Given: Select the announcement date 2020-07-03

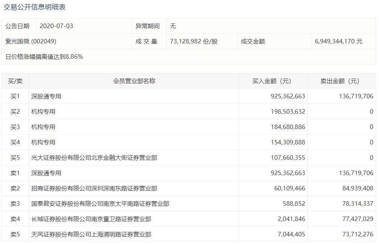Looking at the screenshot, I should (56, 26).
